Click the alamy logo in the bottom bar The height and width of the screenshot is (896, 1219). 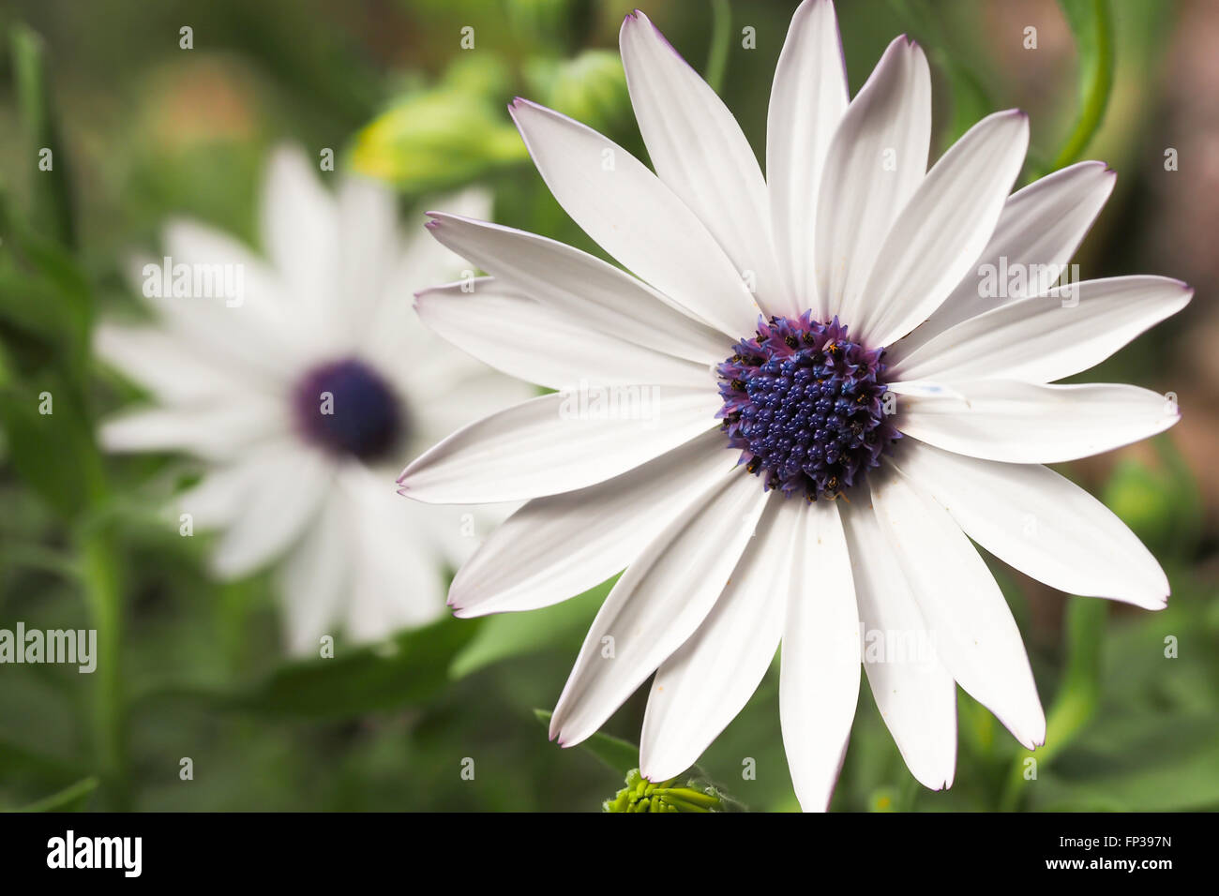pyautogui.click(x=95, y=853)
